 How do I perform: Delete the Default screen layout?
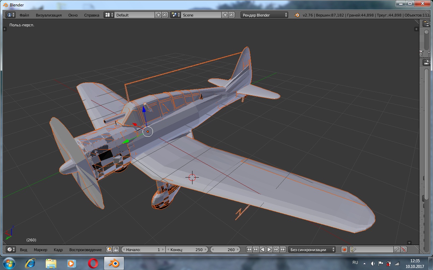pyautogui.click(x=165, y=15)
